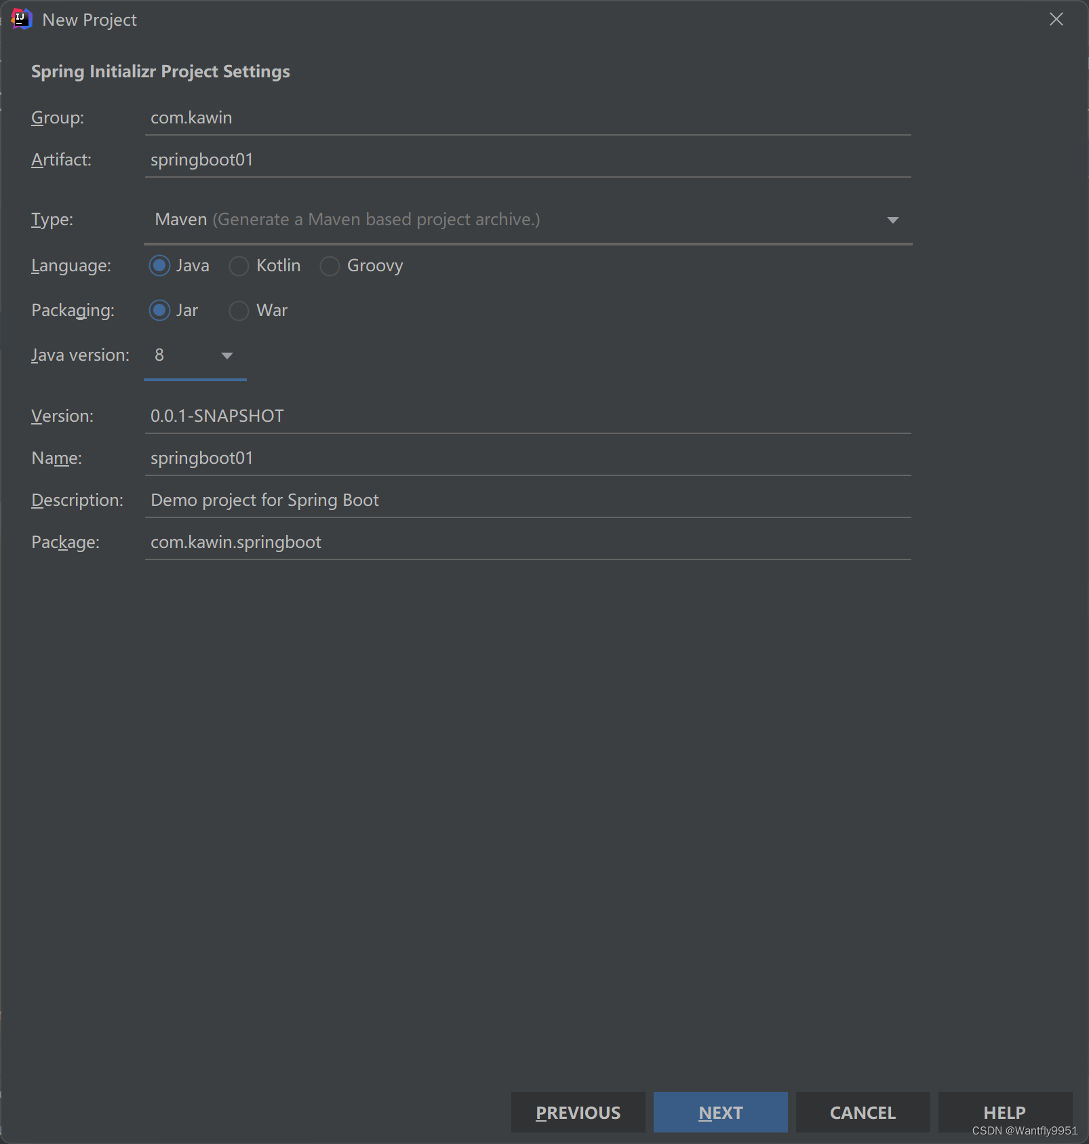Click the Description field text
Image resolution: width=1089 pixels, height=1144 pixels.
tap(528, 500)
